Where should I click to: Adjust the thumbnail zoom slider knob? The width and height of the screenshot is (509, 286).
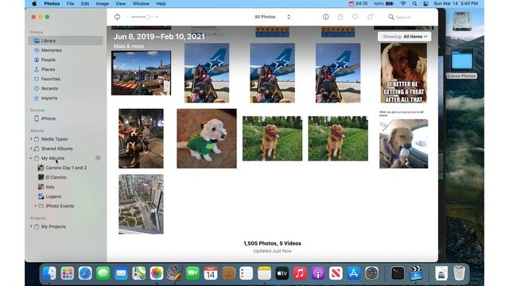(x=147, y=17)
